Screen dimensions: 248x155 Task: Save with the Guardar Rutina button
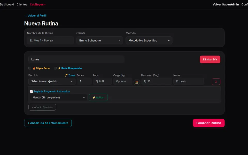[x=209, y=123]
